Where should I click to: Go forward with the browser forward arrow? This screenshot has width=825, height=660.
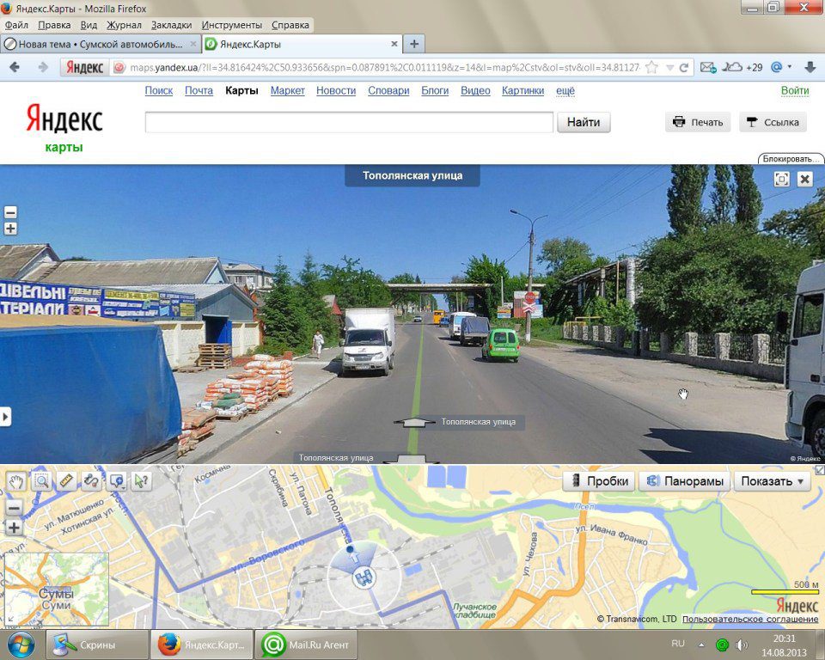(x=43, y=67)
